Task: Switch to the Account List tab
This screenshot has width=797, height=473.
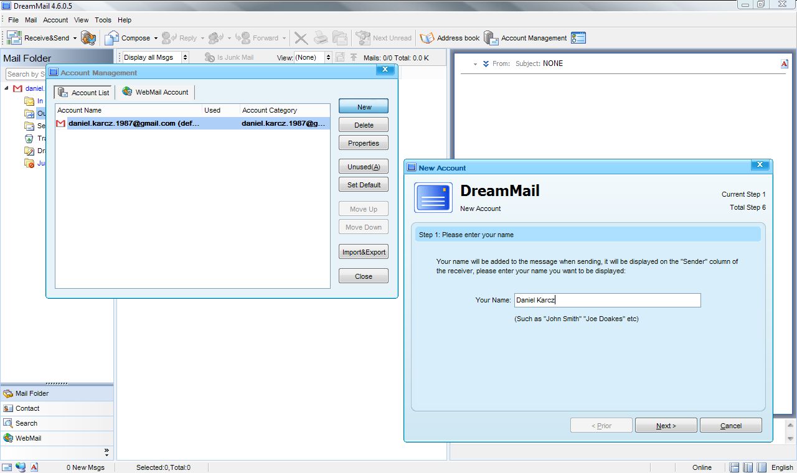Action: pos(83,93)
